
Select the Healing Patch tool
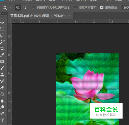[2, 61]
